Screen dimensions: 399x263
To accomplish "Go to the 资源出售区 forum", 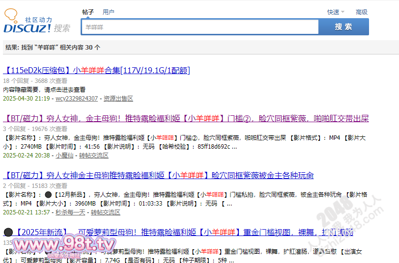I will point(118,99).
